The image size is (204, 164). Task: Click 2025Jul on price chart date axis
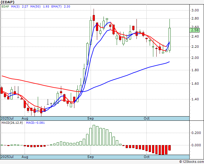pos(7,118)
